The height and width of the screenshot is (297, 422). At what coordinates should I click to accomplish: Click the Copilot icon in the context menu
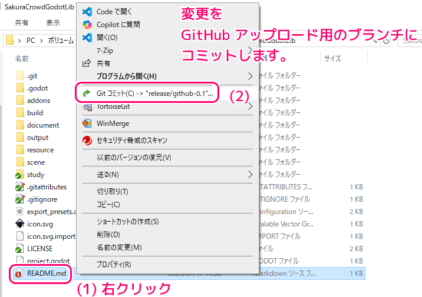(x=88, y=24)
